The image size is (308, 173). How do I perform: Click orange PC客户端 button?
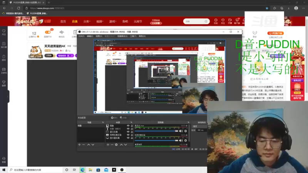pos(275,33)
